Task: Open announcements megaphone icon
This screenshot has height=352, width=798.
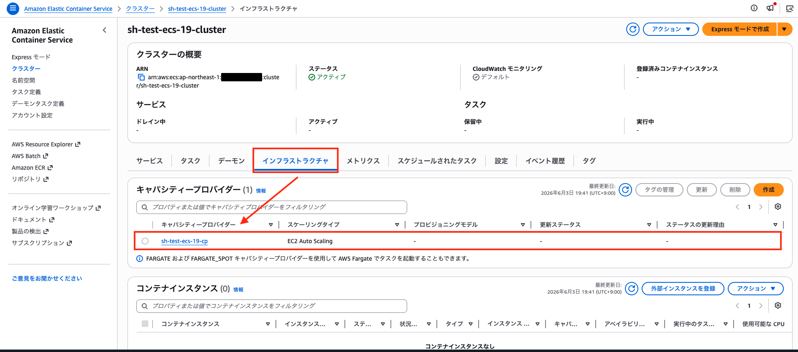Action: point(770,8)
